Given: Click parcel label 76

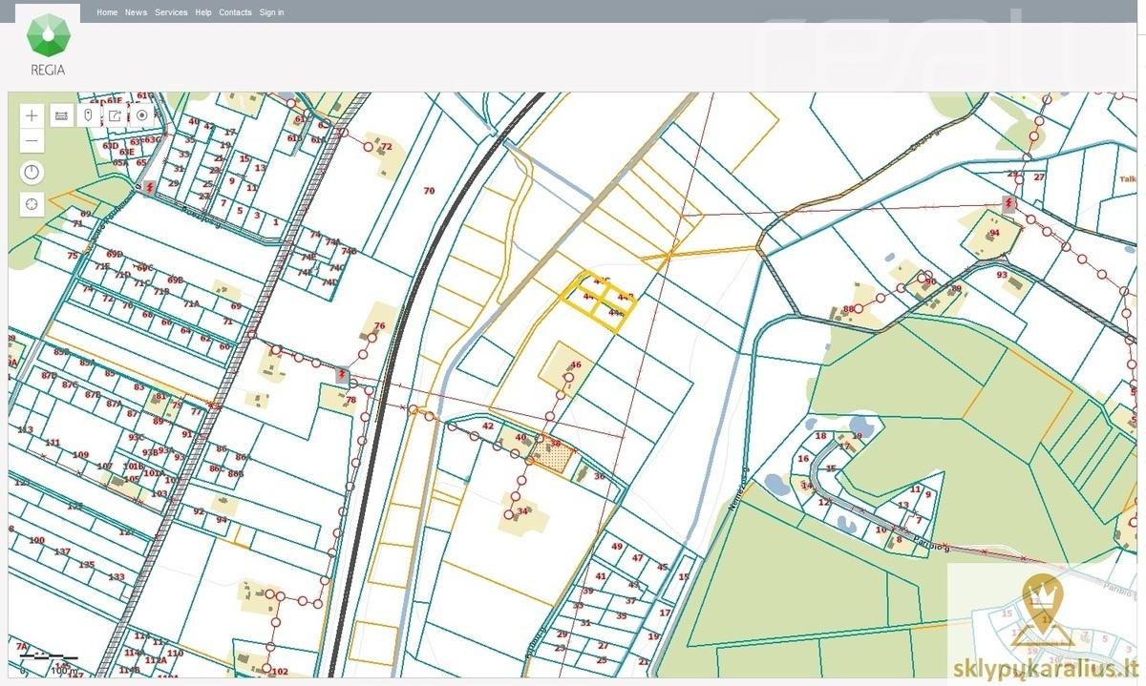Looking at the screenshot, I should [x=379, y=326].
